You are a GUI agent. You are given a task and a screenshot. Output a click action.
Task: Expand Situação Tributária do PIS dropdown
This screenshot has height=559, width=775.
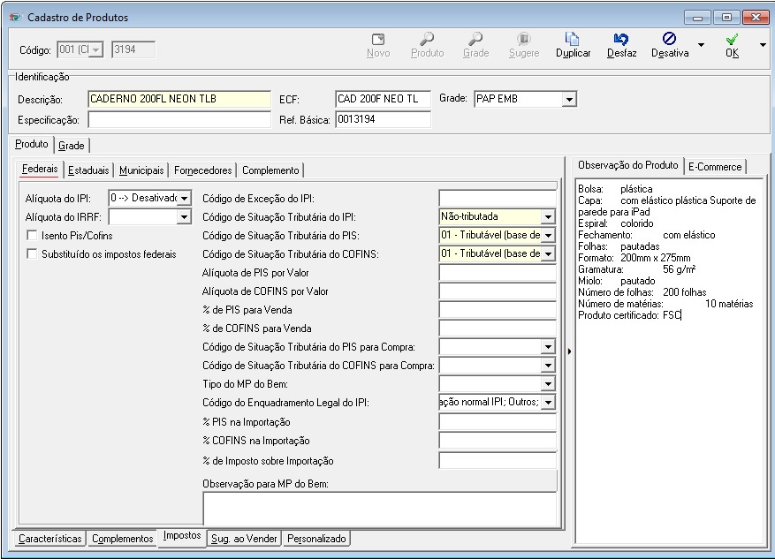pyautogui.click(x=548, y=236)
